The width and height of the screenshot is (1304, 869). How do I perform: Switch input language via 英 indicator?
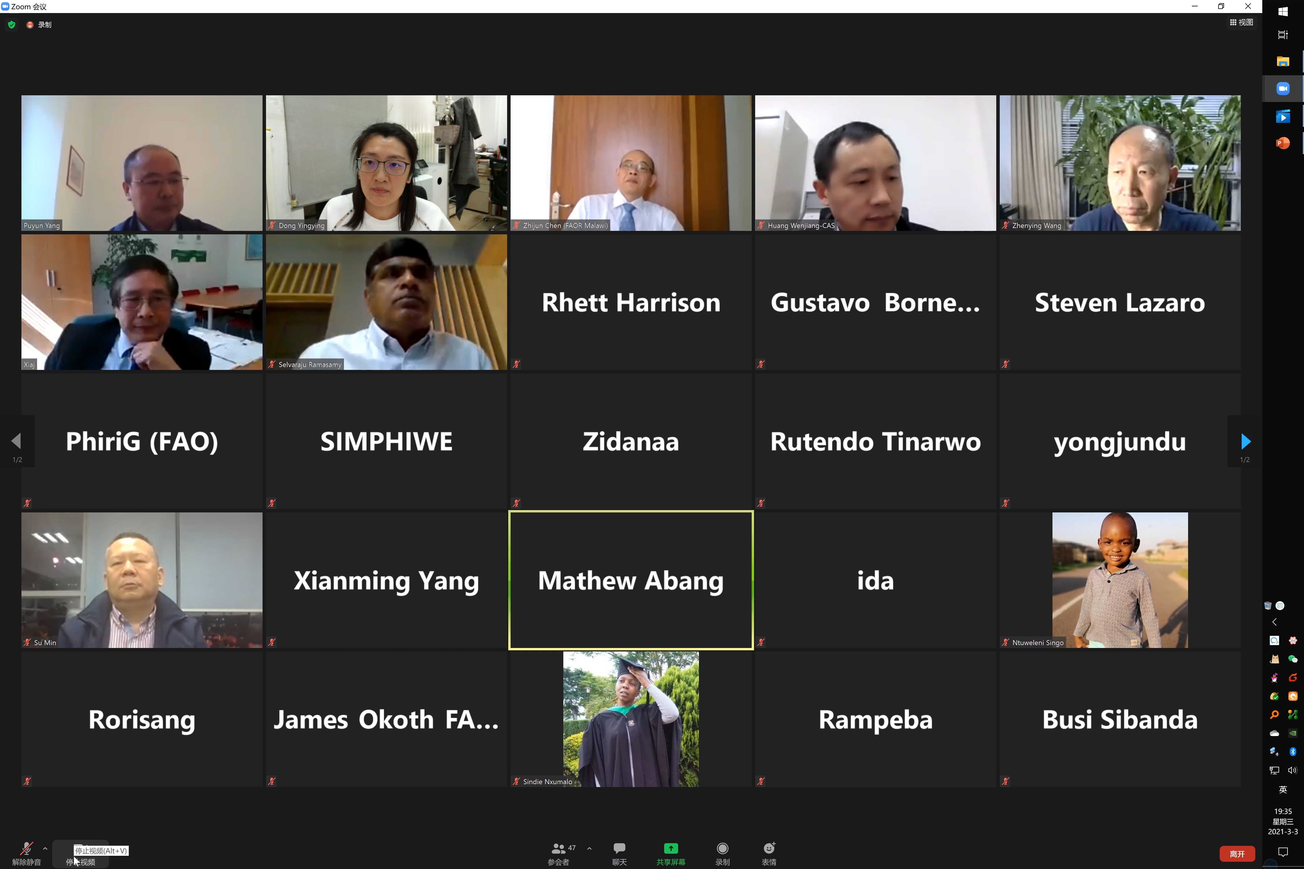(x=1283, y=790)
